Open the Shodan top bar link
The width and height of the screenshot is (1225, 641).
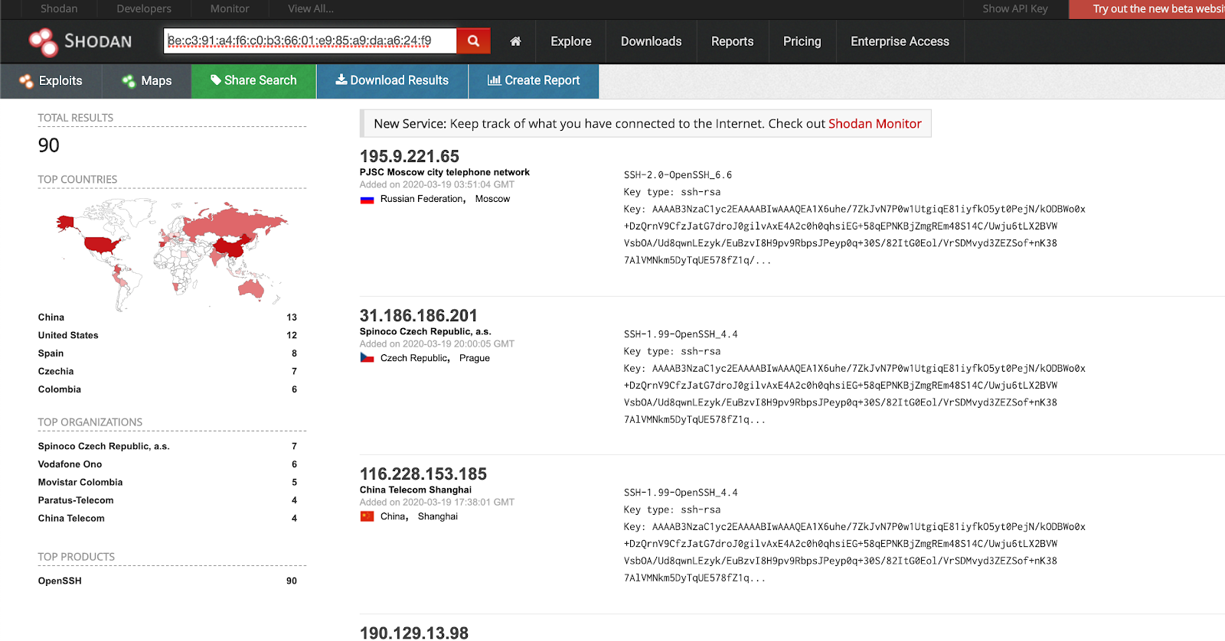(59, 9)
